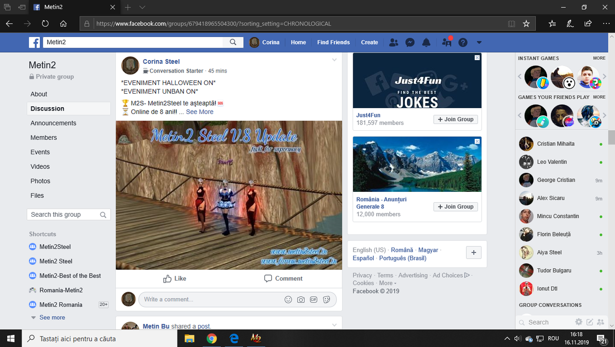This screenshot has width=615, height=347.
Task: Open chat with Aiya Steel
Action: (x=561, y=252)
